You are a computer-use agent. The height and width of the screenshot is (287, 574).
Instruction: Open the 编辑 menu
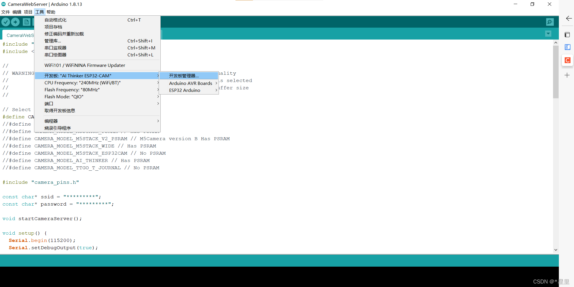point(17,12)
